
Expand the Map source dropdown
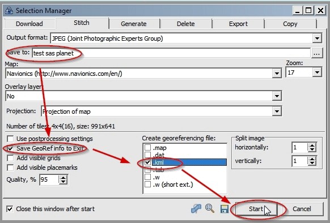tap(277, 74)
